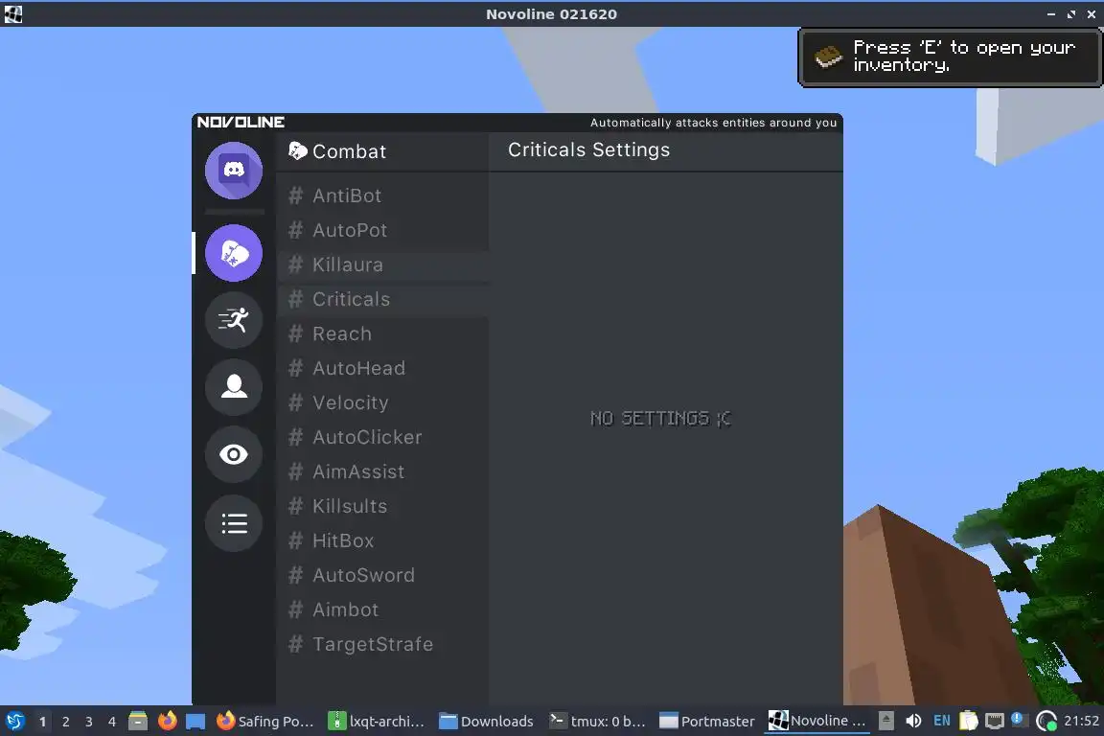
Task: Switch to virtual desktop 4
Action: pos(112,722)
